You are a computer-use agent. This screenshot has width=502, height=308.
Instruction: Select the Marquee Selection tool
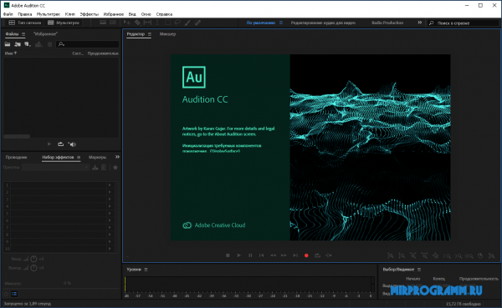coord(167,23)
